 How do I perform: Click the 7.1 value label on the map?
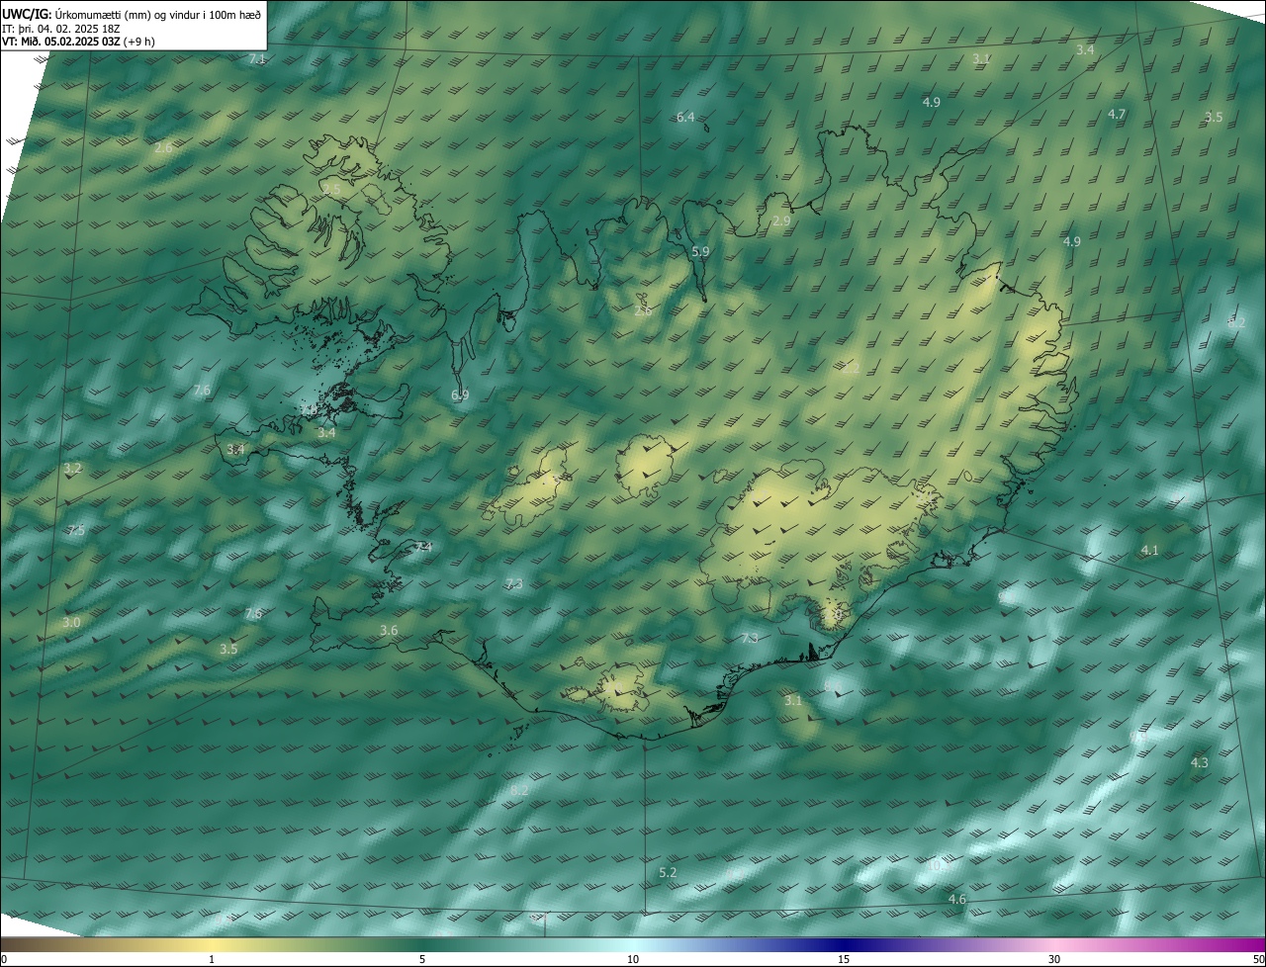258,59
